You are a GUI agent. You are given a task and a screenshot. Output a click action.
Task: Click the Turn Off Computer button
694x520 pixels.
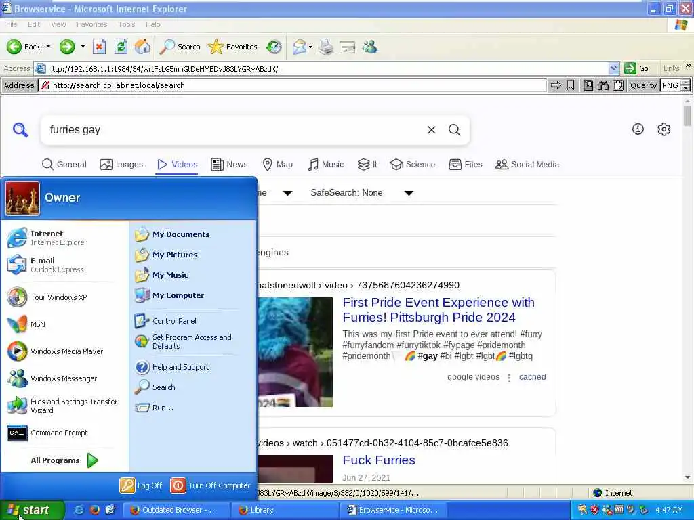point(210,485)
